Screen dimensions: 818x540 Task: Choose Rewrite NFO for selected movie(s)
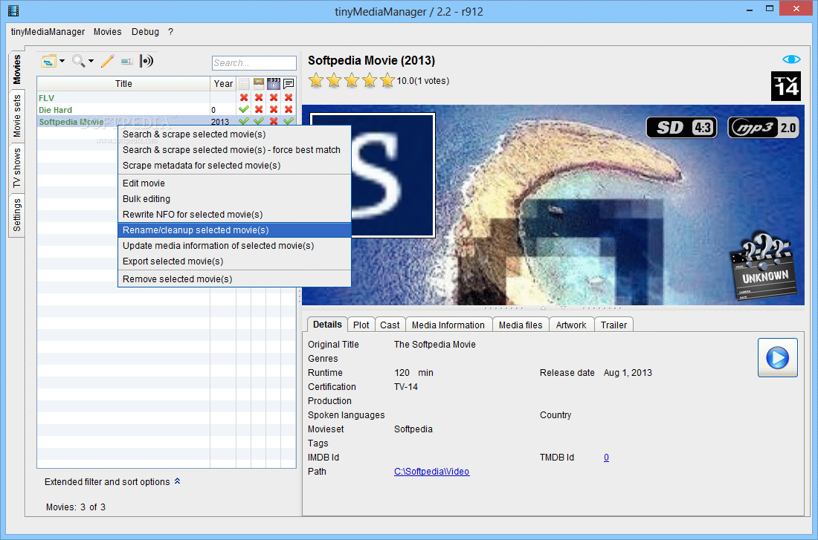point(234,214)
